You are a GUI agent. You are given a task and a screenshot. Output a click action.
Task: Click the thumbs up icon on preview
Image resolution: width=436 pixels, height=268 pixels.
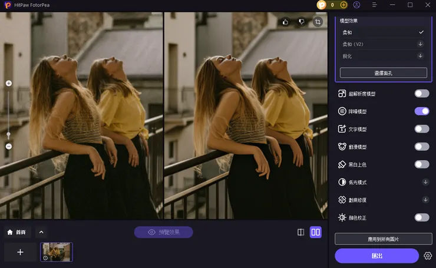286,22
